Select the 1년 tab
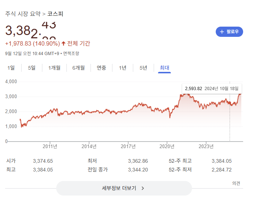This screenshot has height=197, width=261. 123,68
